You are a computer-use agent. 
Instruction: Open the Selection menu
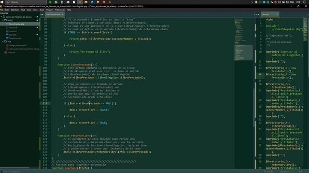(x=14, y=10)
